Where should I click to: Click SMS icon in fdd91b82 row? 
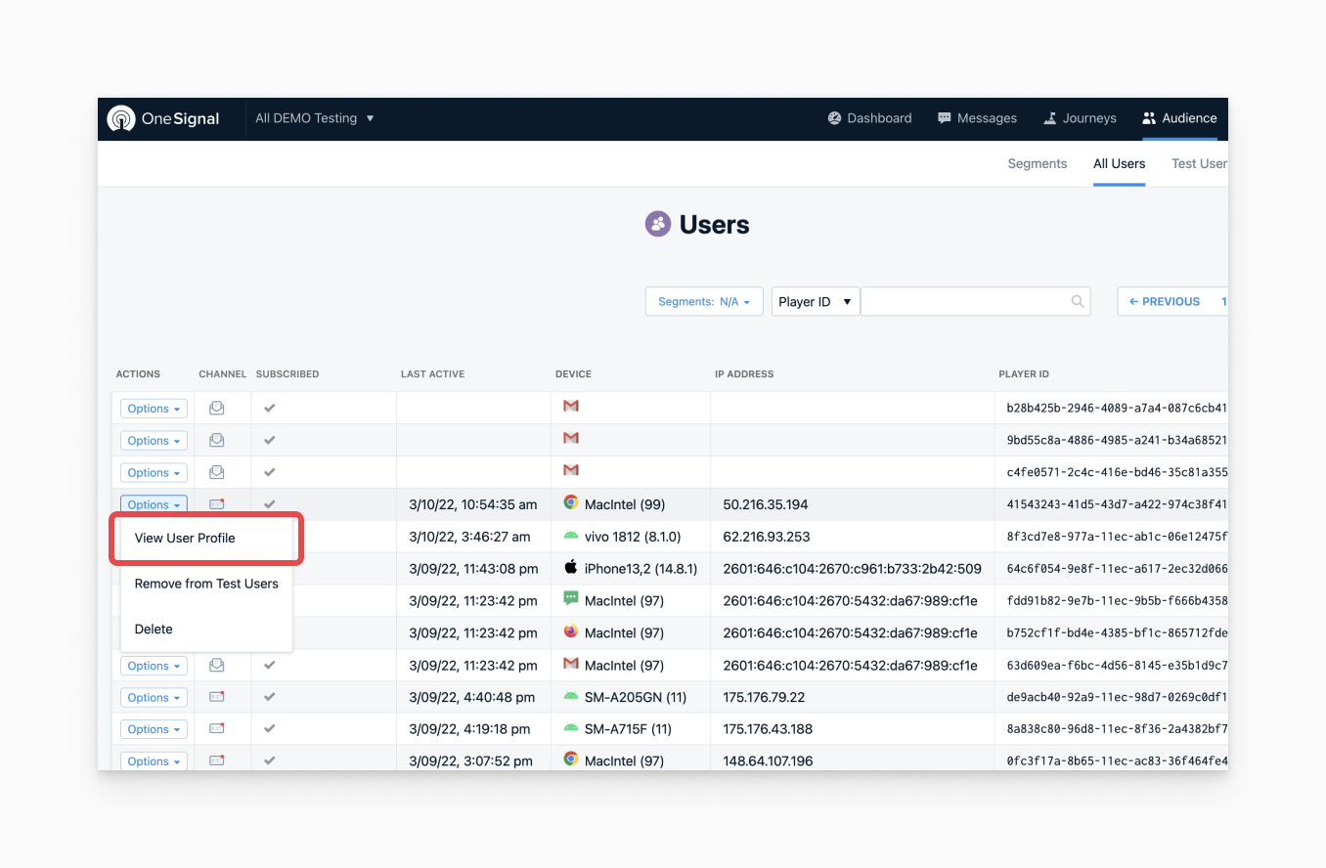click(571, 598)
